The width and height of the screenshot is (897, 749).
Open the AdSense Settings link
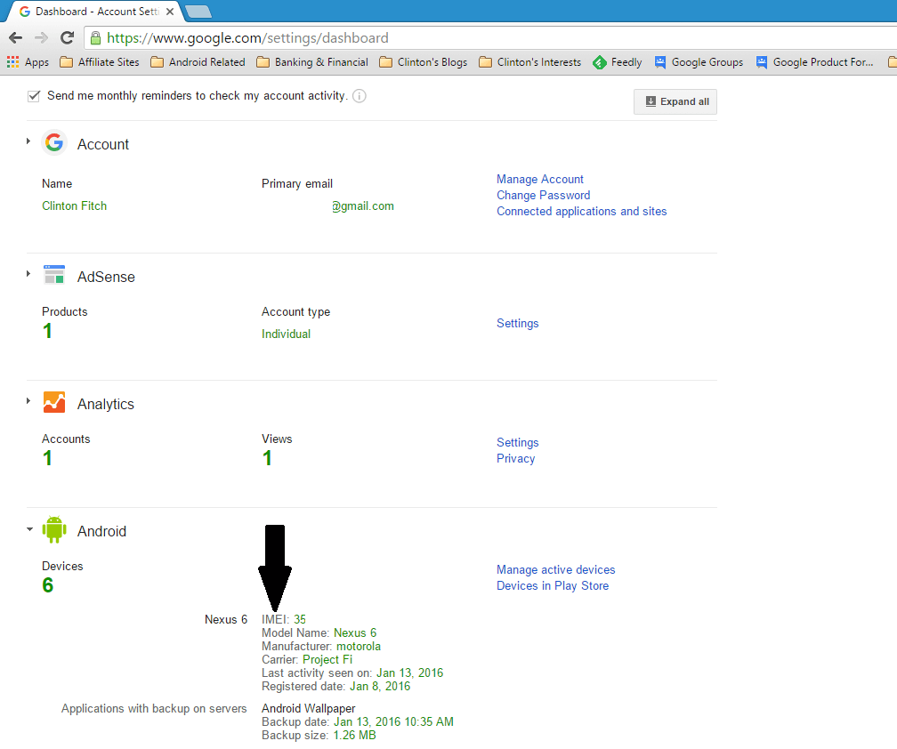click(x=518, y=324)
